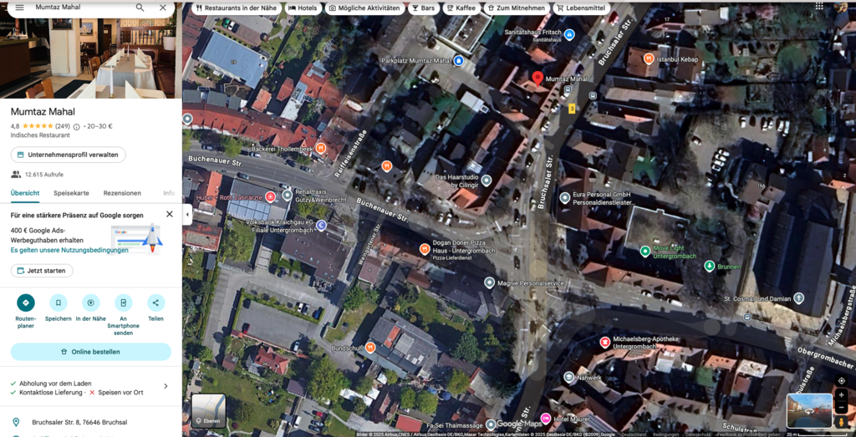This screenshot has width=856, height=437.
Task: Toggle map layers with Ebenen
Action: click(208, 410)
